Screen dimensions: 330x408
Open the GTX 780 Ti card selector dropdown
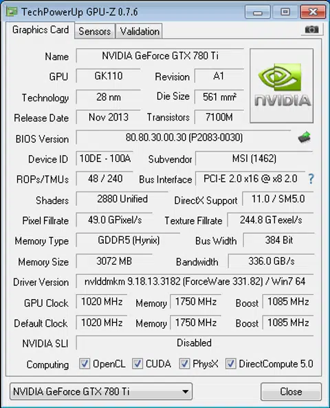(x=101, y=391)
